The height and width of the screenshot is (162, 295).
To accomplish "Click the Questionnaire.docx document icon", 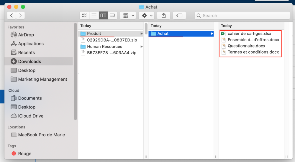I will tap(224, 46).
